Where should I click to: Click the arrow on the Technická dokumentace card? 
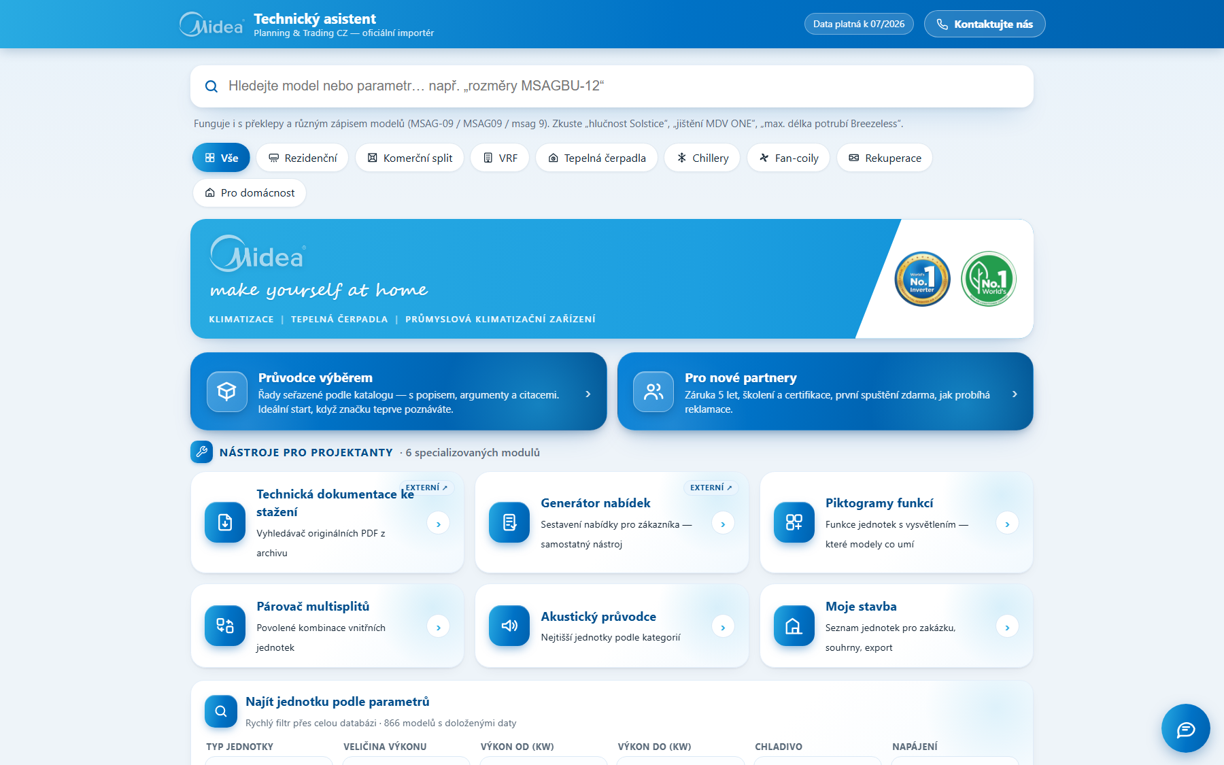click(439, 524)
